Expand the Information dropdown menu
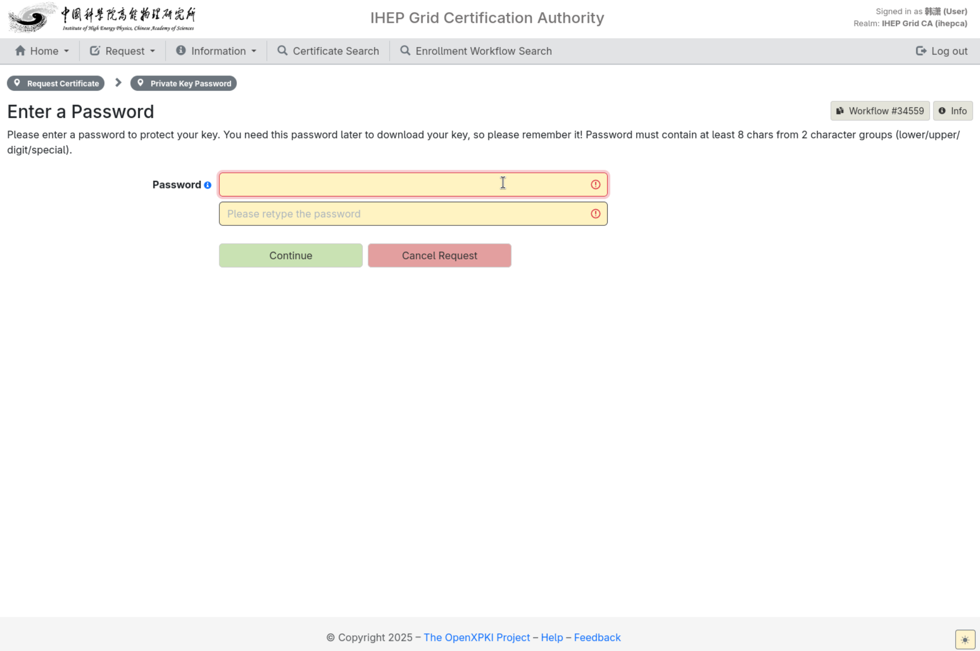This screenshot has width=980, height=651. tap(216, 51)
